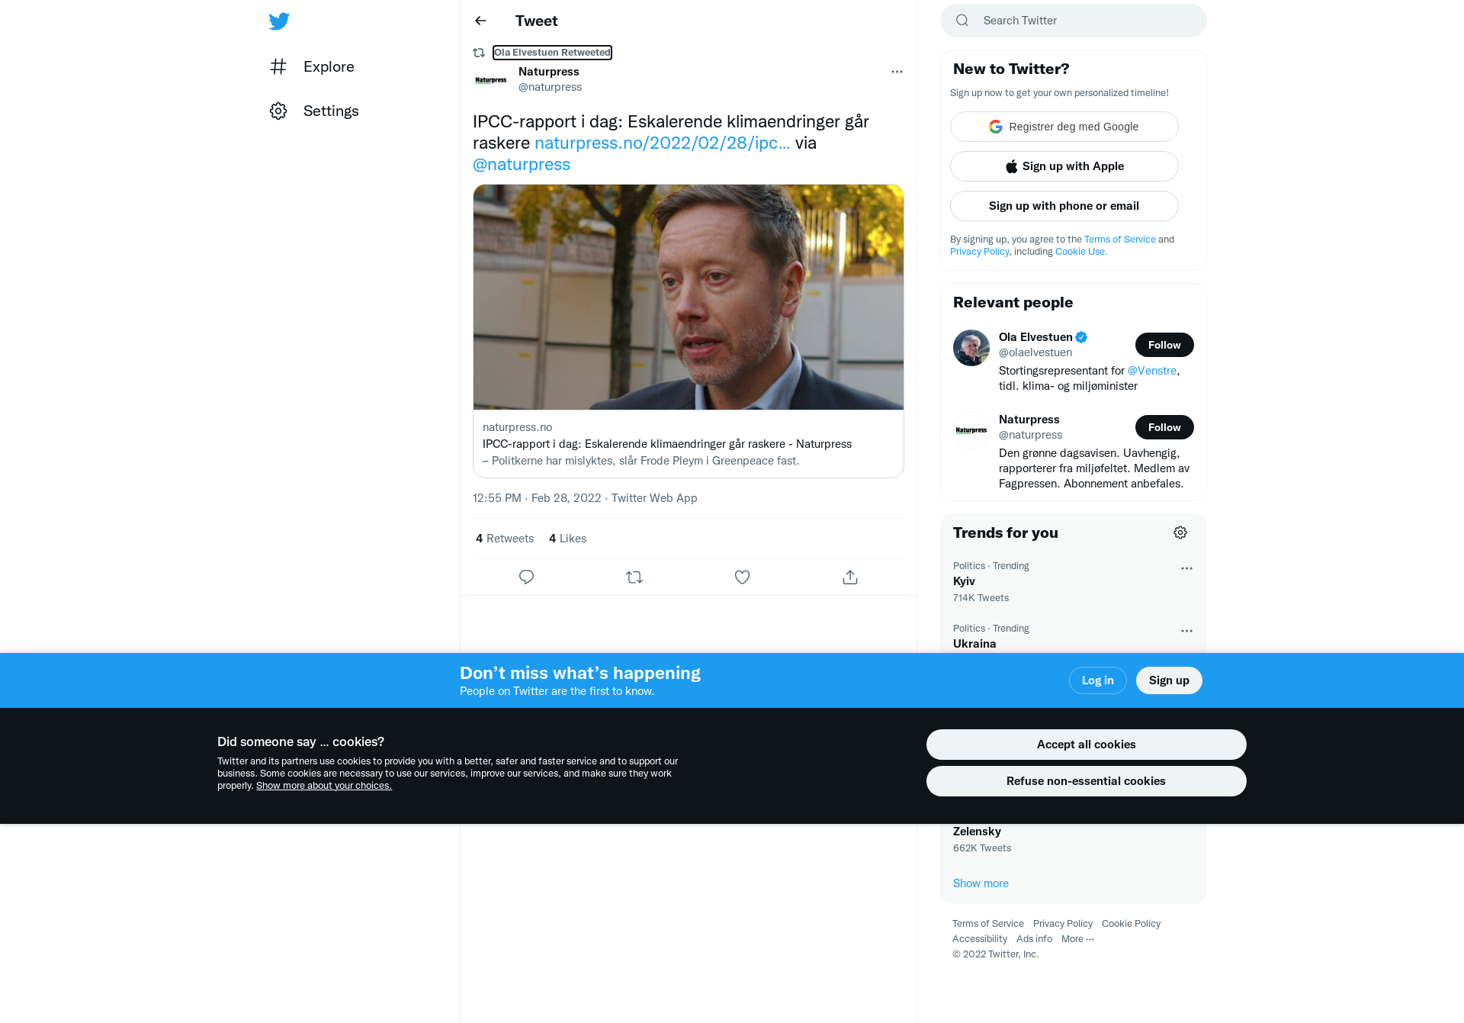Accept all cookies
The image size is (1464, 1023).
[1086, 745]
